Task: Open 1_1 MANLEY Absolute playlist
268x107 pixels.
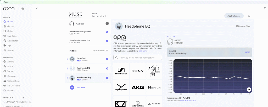Action: (x=15, y=102)
